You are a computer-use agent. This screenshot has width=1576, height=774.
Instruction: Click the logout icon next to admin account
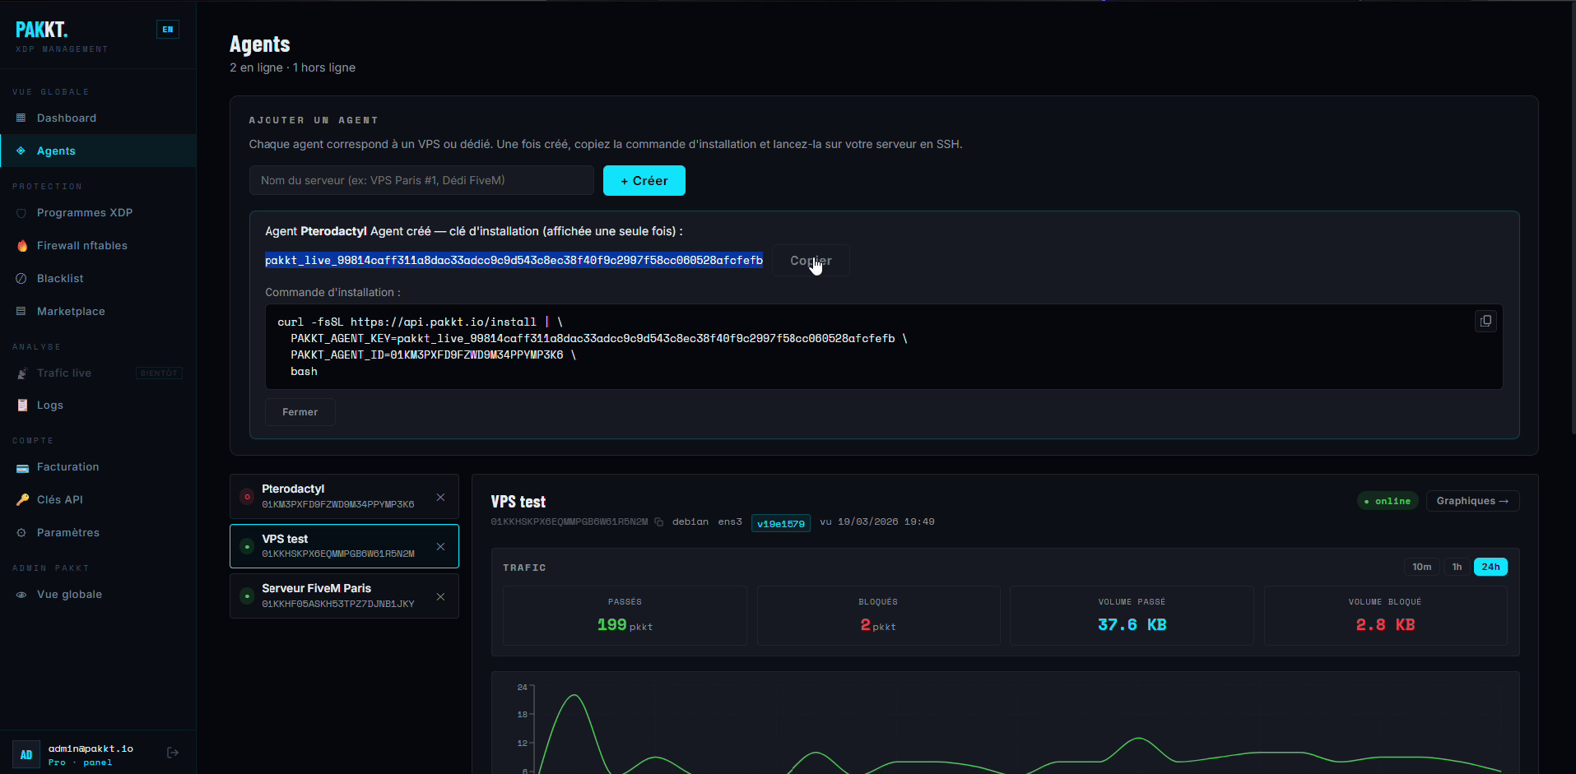[x=173, y=753]
